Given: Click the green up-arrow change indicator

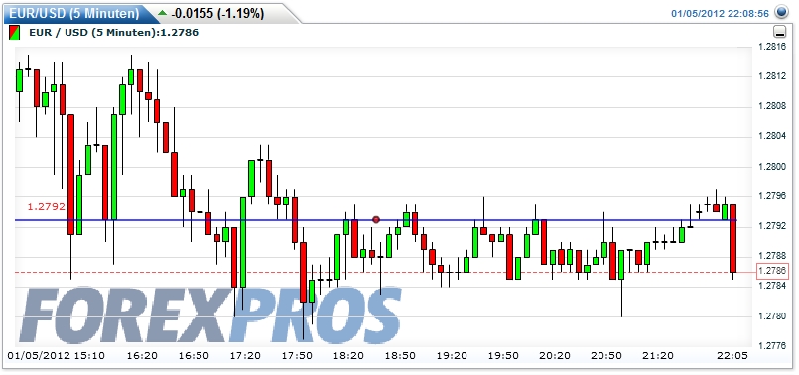Looking at the screenshot, I should (x=163, y=13).
